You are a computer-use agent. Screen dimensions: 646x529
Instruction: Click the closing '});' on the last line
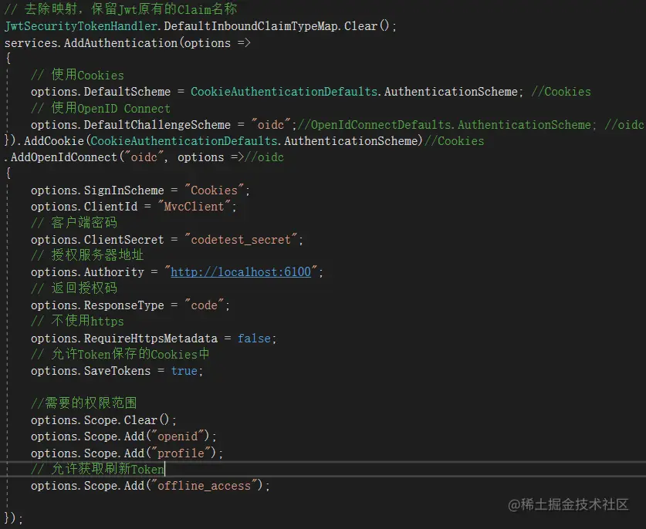point(13,518)
